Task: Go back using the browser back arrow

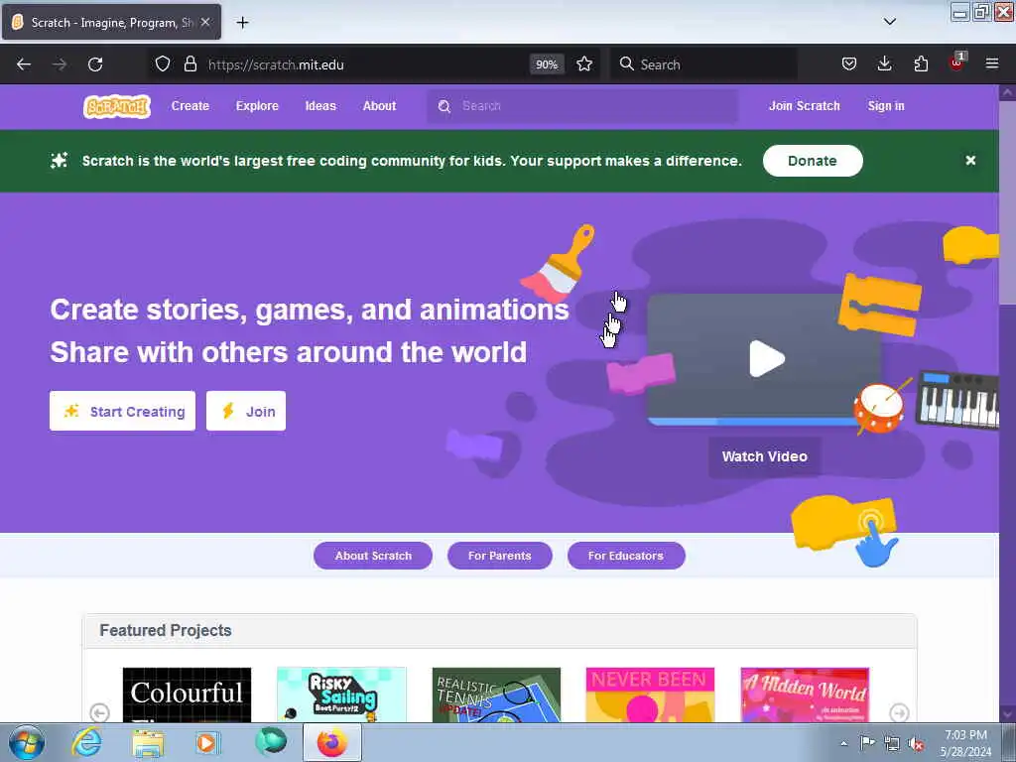Action: [x=24, y=64]
